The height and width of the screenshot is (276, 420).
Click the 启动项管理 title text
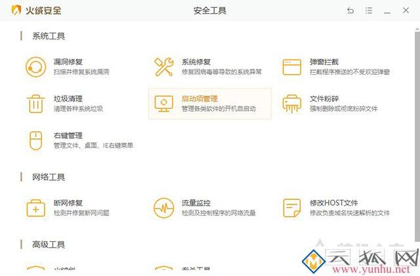pyautogui.click(x=199, y=99)
